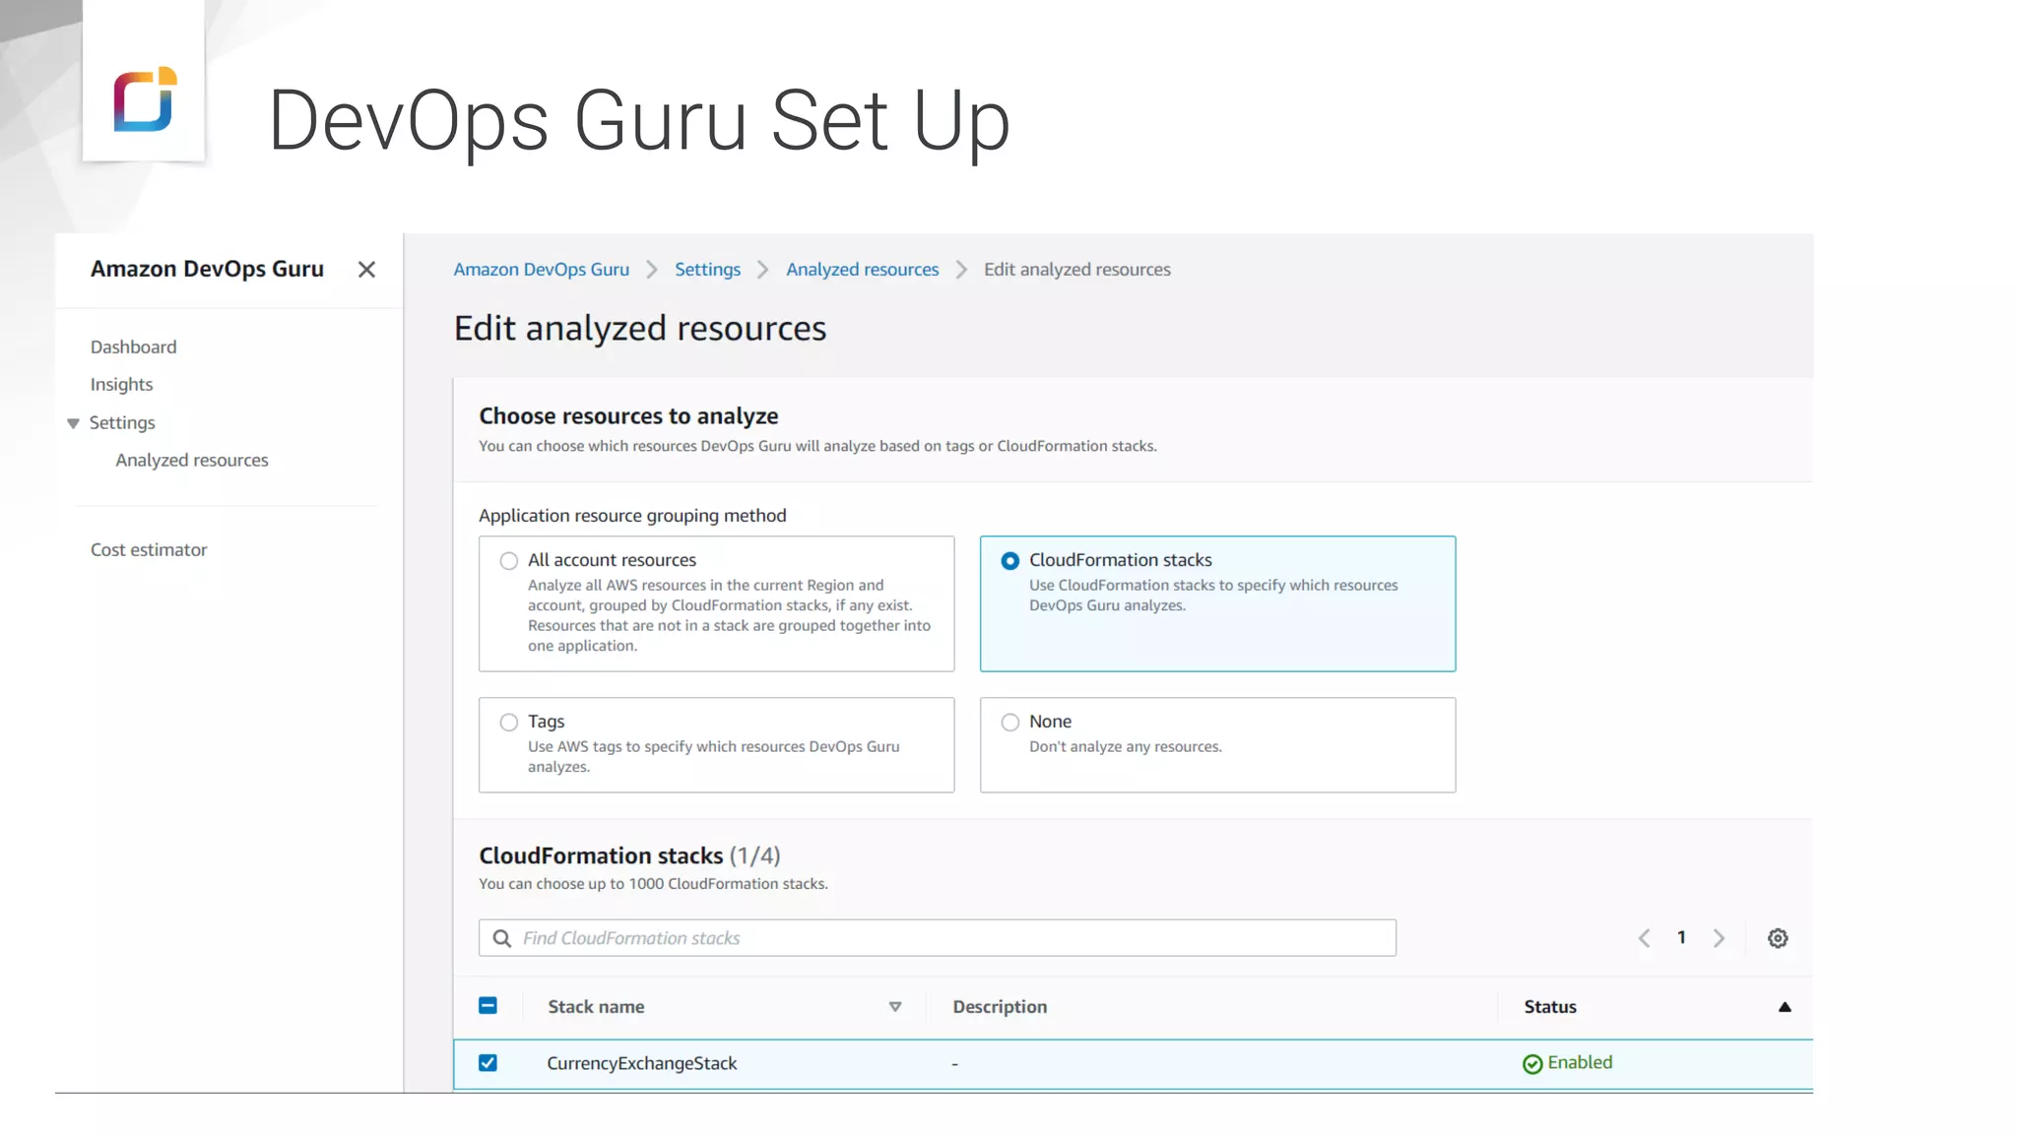Click Settings breadcrumb link

pos(707,270)
